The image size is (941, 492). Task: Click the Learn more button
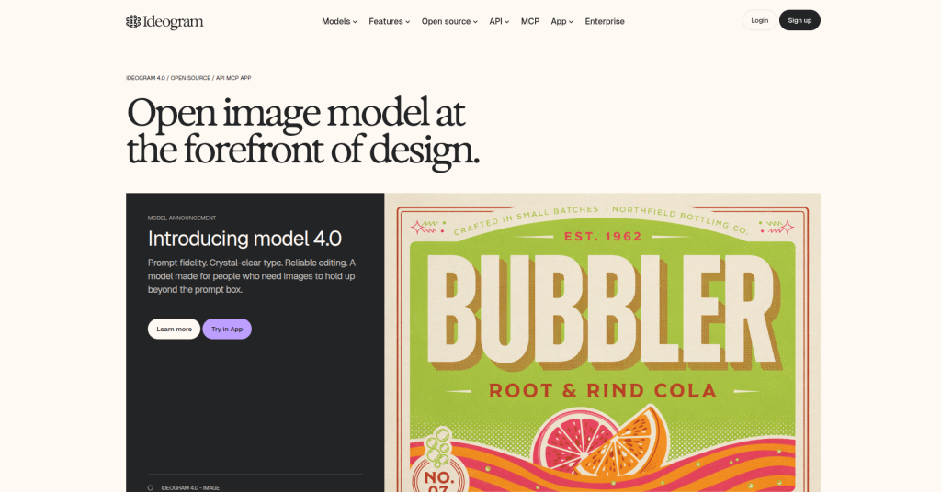[174, 329]
